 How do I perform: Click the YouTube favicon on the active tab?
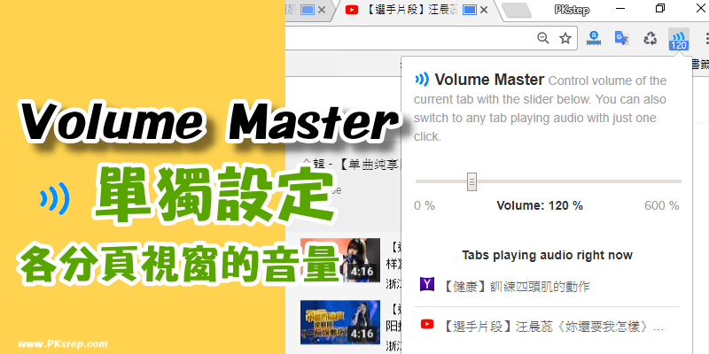[x=351, y=10]
